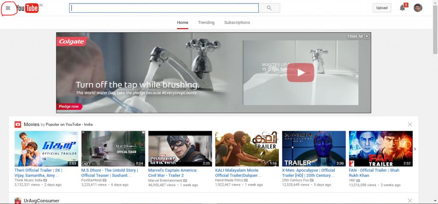Open the Movies section heading
The height and width of the screenshot is (204, 438).
(32, 124)
